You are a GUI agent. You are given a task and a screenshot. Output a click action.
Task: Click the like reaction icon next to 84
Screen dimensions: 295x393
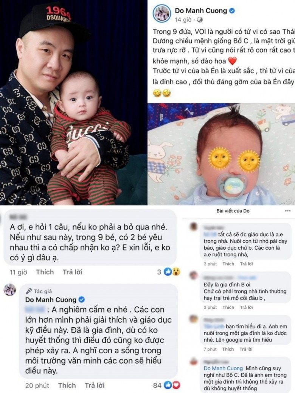point(168,385)
